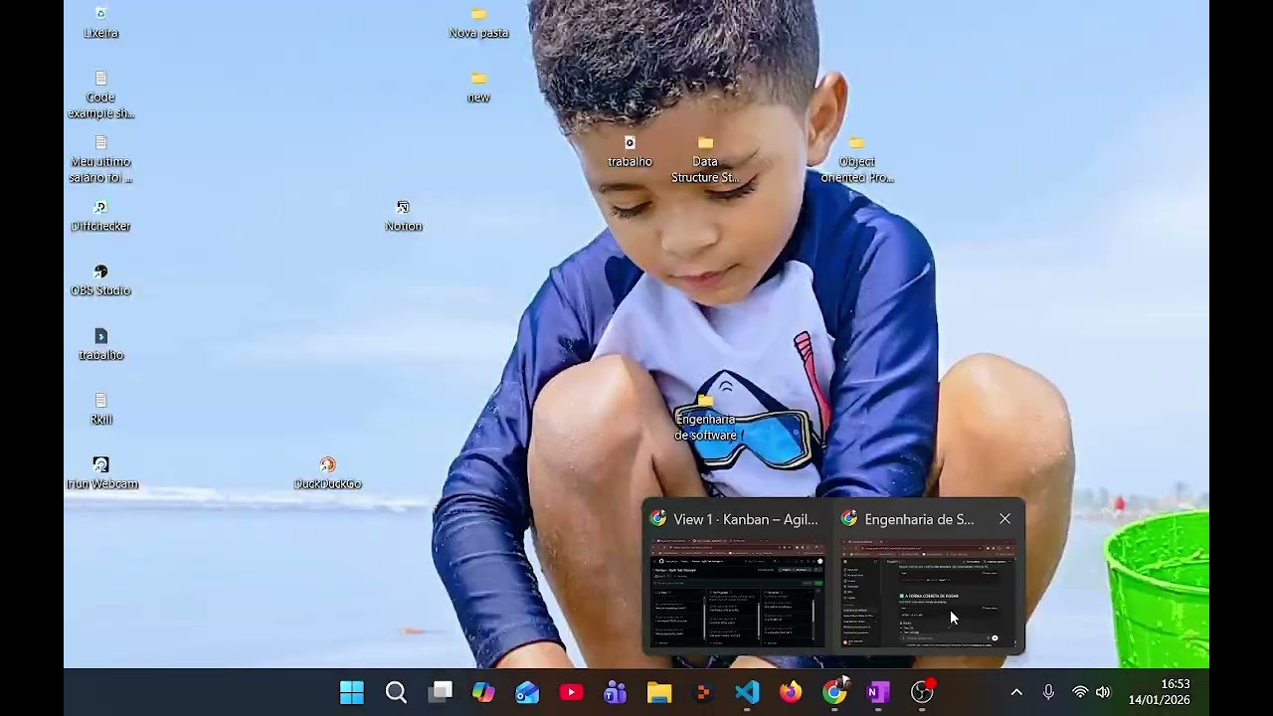The image size is (1273, 716).
Task: Switch to View 1 · Kanban Chrome window thumbnail
Action: point(737,593)
